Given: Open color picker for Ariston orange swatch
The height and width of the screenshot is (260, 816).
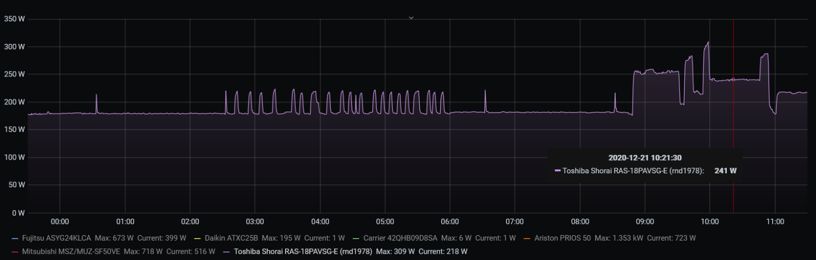Looking at the screenshot, I should point(527,239).
